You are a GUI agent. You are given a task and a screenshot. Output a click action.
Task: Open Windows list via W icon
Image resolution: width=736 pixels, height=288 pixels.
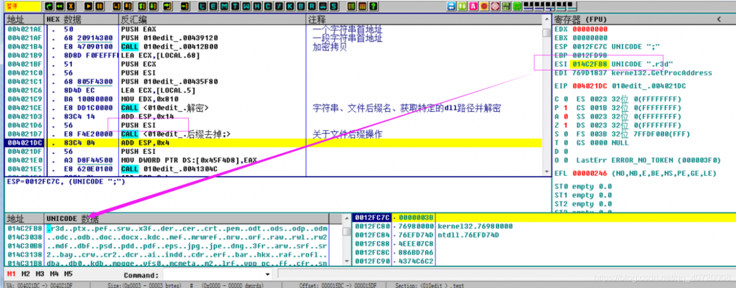click(x=246, y=6)
